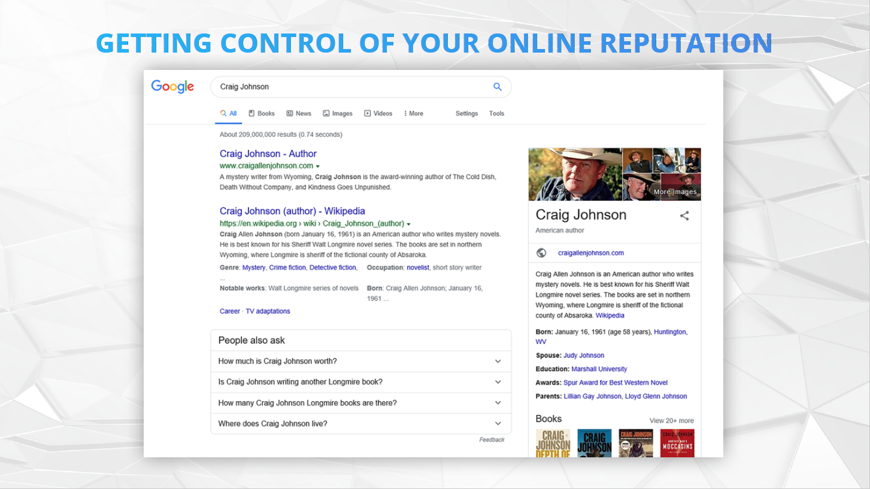Expand Is Craig Johnson writing another Longmire book?

pyautogui.click(x=361, y=382)
